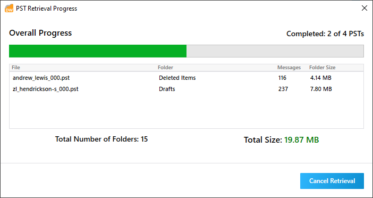Image resolution: width=373 pixels, height=198 pixels.
Task: Click the green overall progress bar
Action: point(98,51)
